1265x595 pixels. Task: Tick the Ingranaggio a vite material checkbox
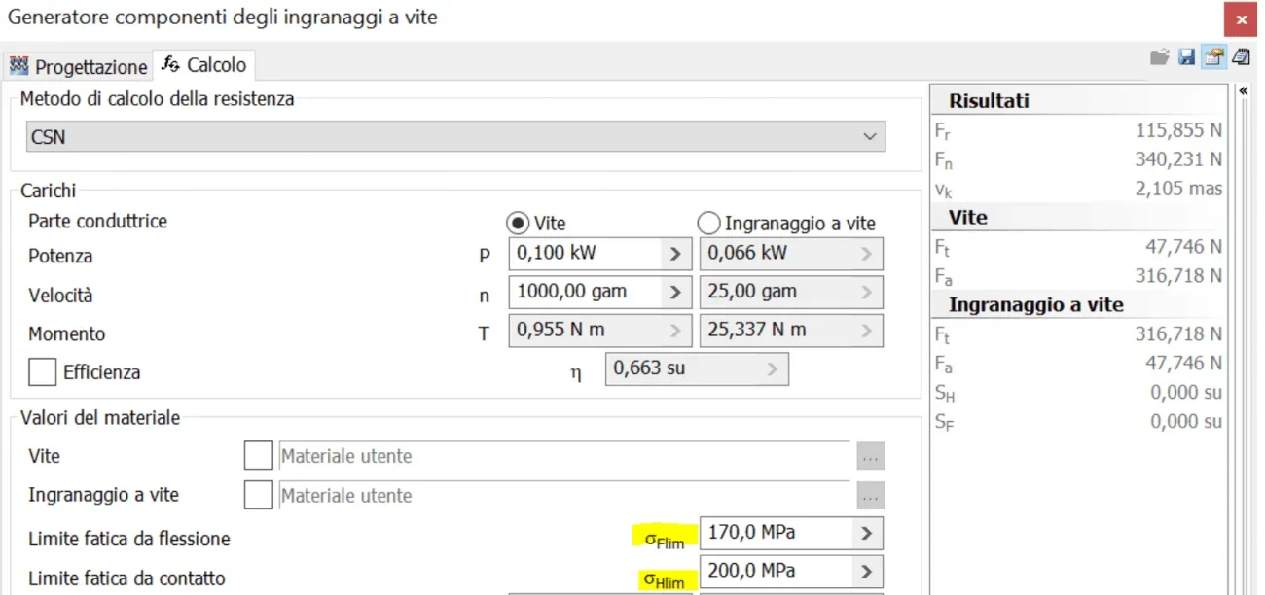coord(258,495)
